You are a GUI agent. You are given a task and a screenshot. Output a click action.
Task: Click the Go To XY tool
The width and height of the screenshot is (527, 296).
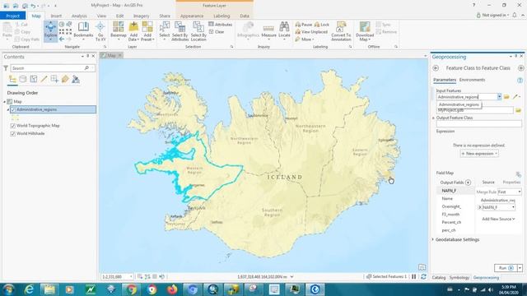100,31
